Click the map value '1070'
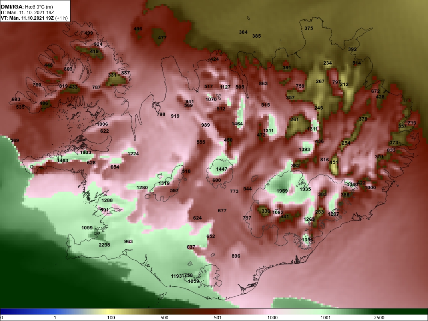 (211, 99)
